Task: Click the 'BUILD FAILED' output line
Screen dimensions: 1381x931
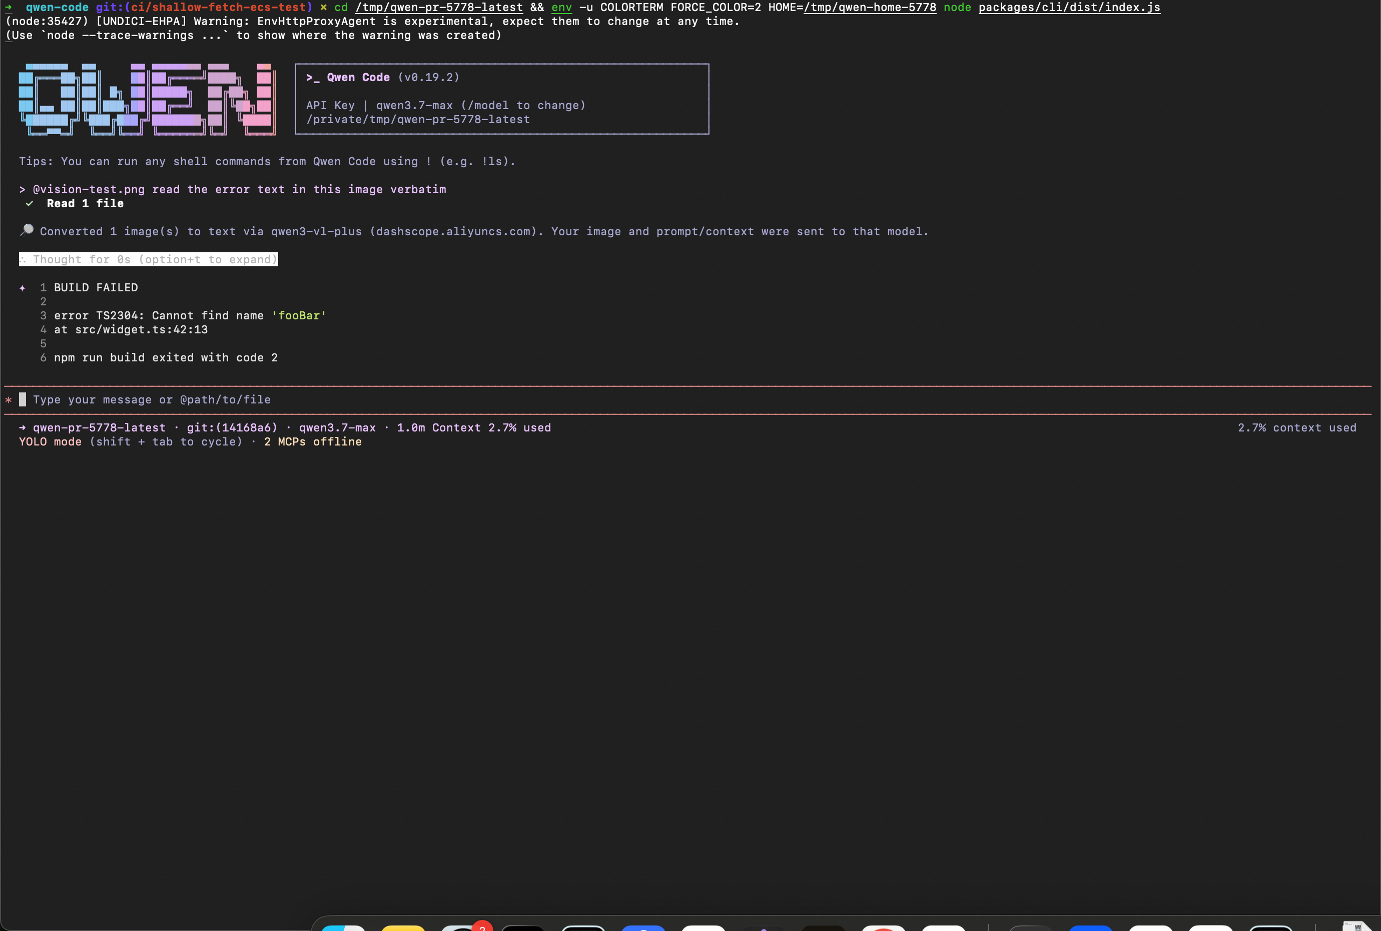Action: (x=96, y=287)
